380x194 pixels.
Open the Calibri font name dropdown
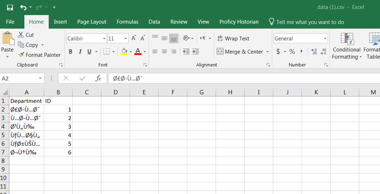(x=104, y=38)
